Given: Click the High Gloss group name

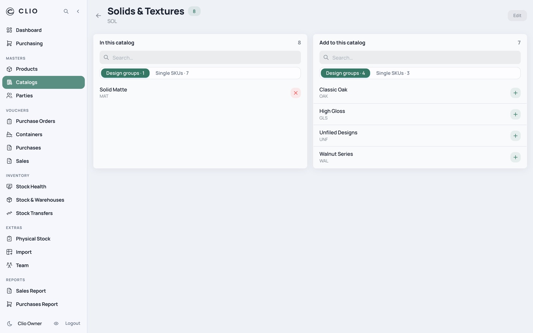Looking at the screenshot, I should click(332, 111).
